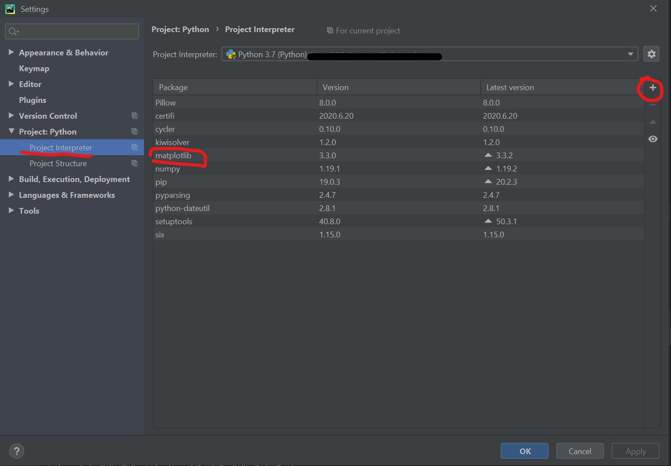671x466 pixels.
Task: Sort by Version column header
Action: tap(398, 87)
